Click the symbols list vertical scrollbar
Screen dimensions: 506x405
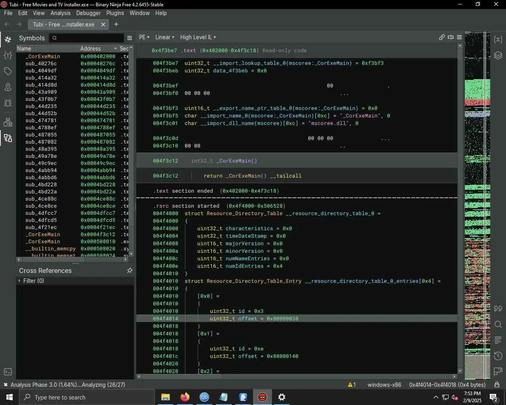coord(131,151)
